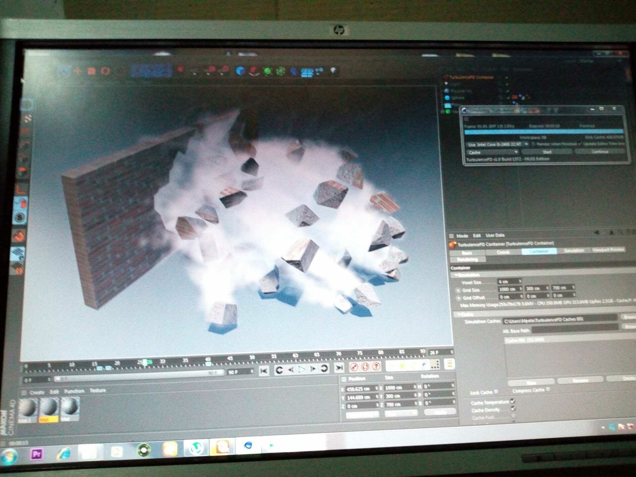Open the Light object icon
This screenshot has width=636, height=477.
pyautogui.click(x=333, y=70)
